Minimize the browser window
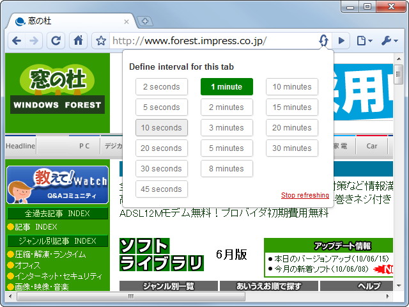 click(350, 7)
